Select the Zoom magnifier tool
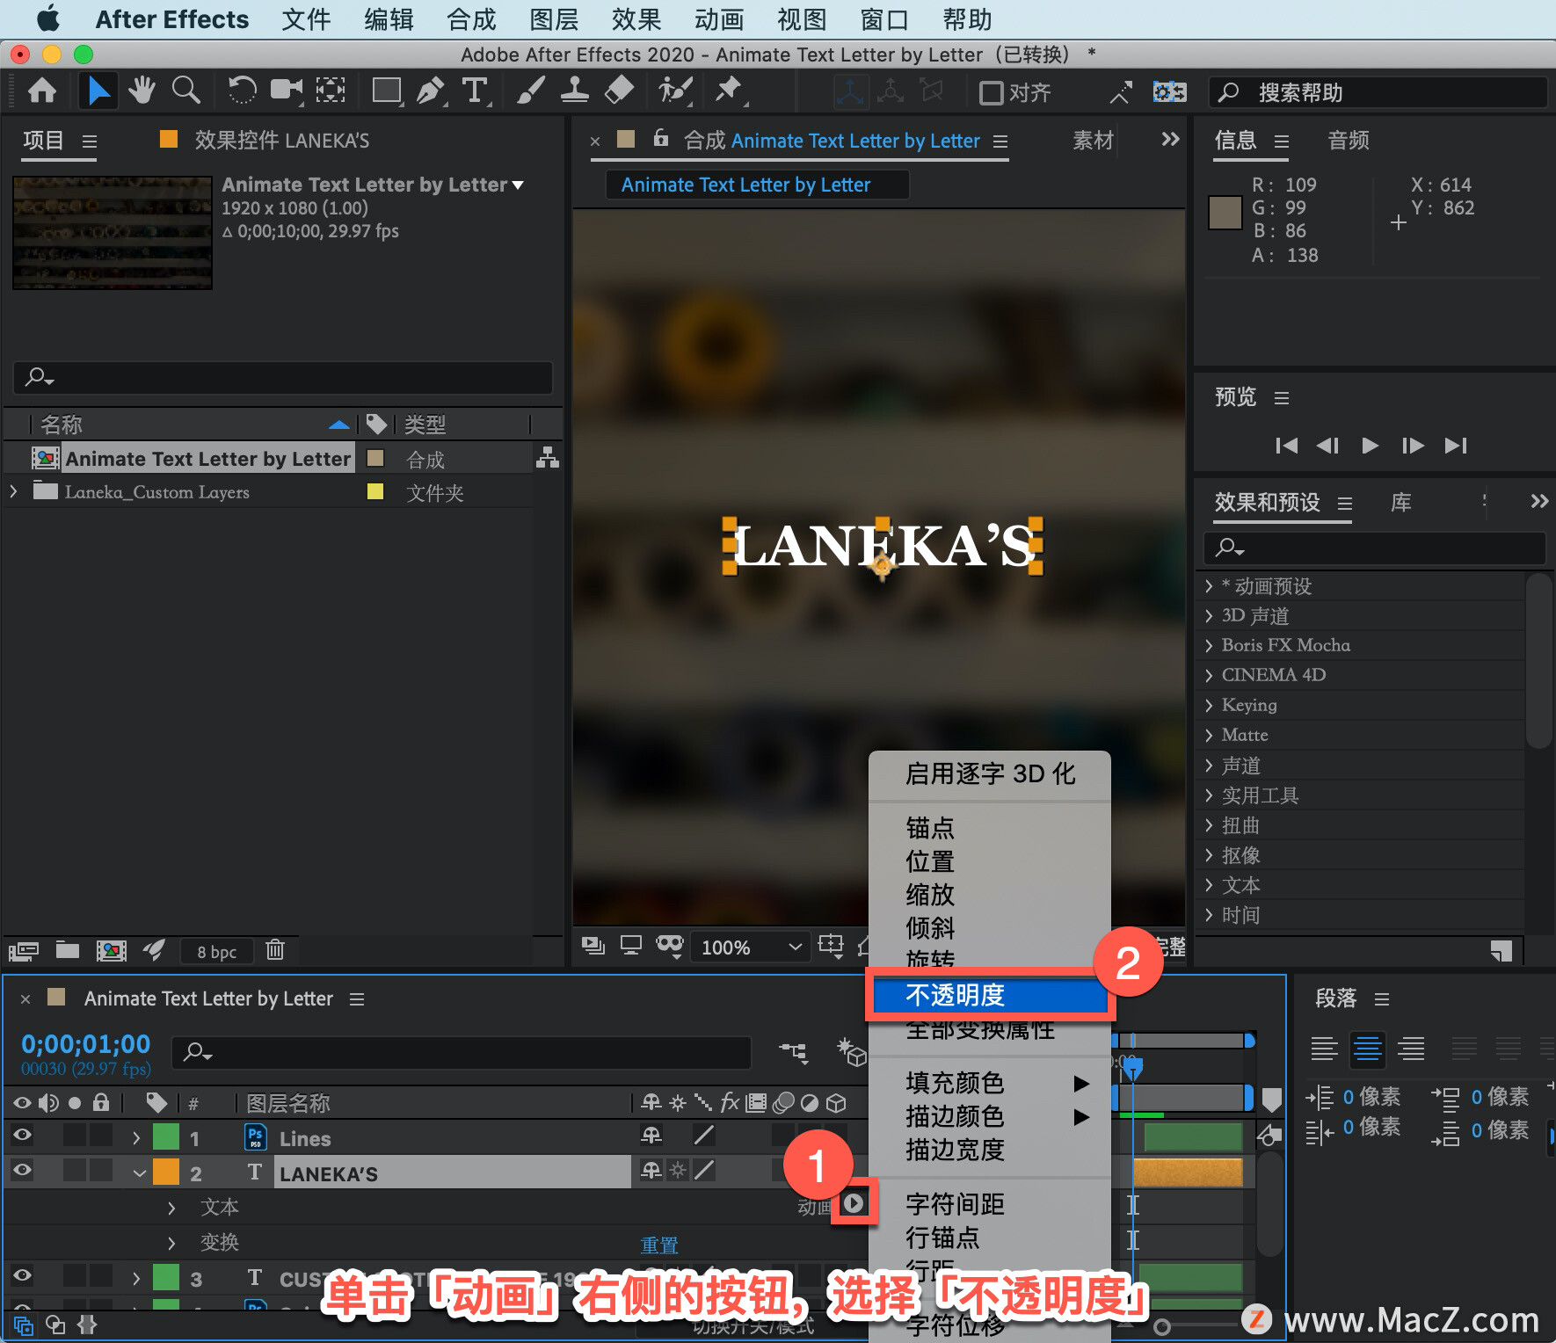Screen dimensions: 1556x1343 coord(185,91)
